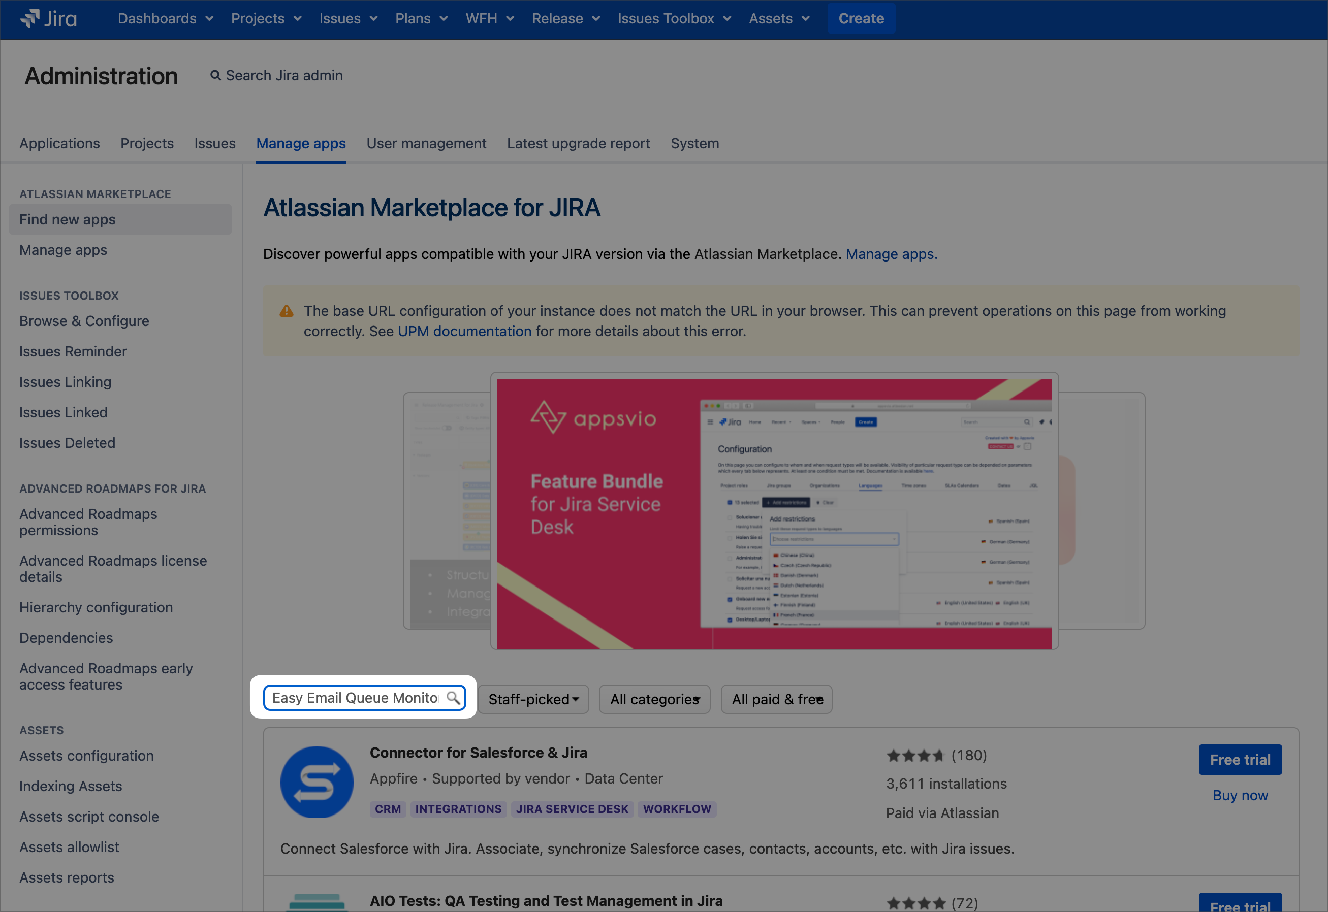Viewport: 1328px width, 912px height.
Task: Open the Dashboards dropdown menu
Action: pos(165,18)
